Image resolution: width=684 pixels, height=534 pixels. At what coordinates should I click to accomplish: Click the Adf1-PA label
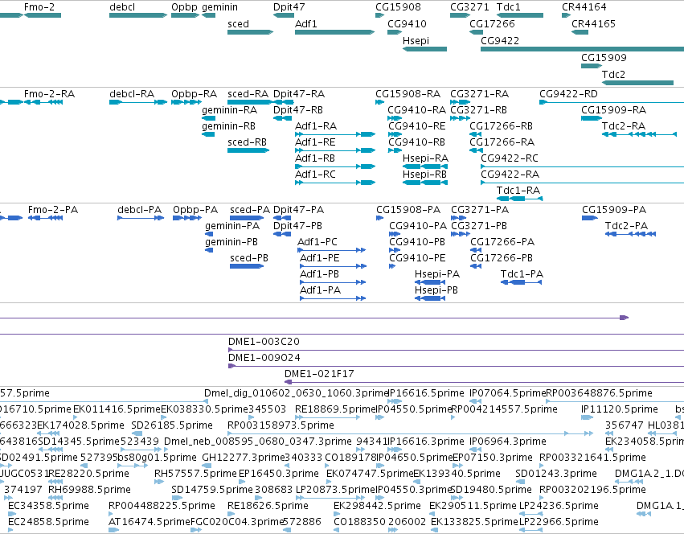[x=320, y=290]
